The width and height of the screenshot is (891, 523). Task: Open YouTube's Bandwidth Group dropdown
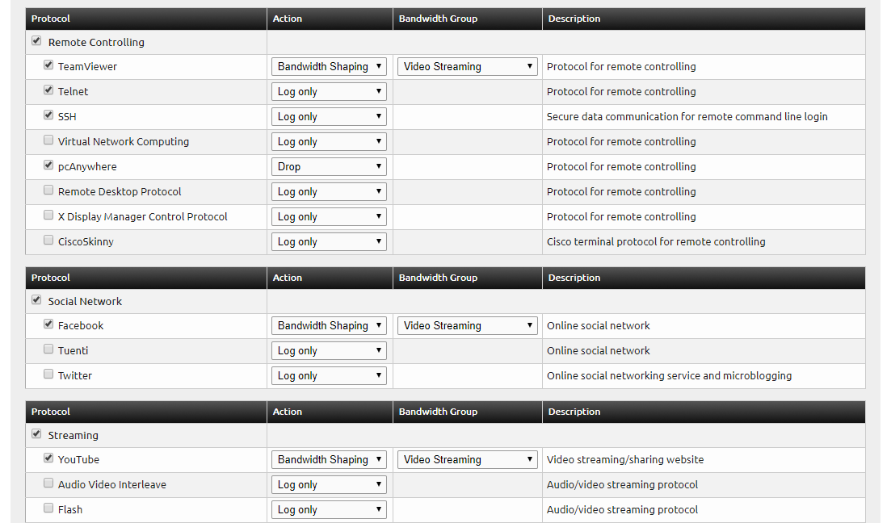pos(467,459)
